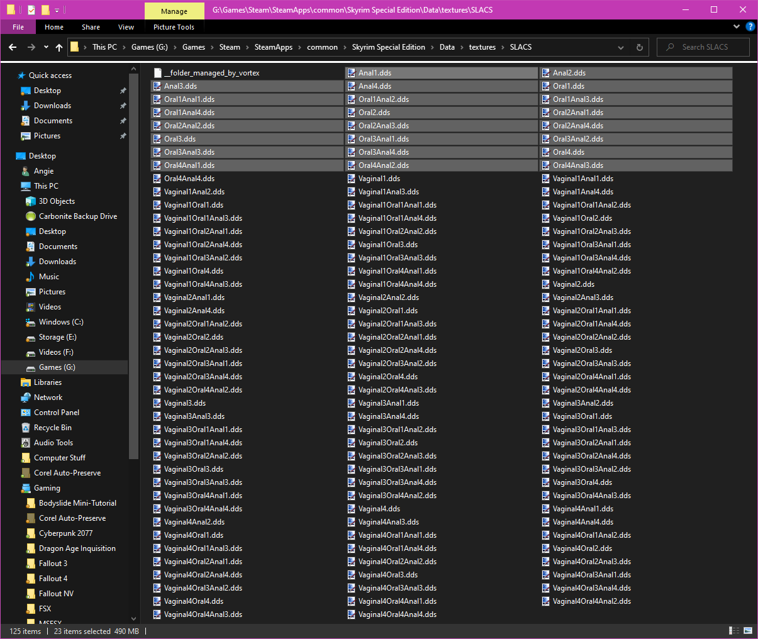Open Audio Tools folder

(x=53, y=443)
